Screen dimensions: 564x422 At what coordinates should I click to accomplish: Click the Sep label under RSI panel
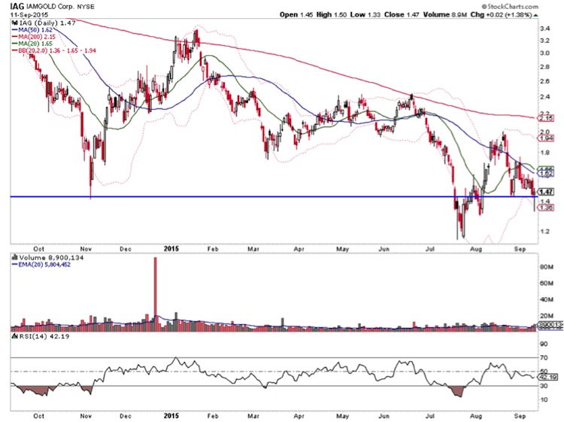coord(520,416)
